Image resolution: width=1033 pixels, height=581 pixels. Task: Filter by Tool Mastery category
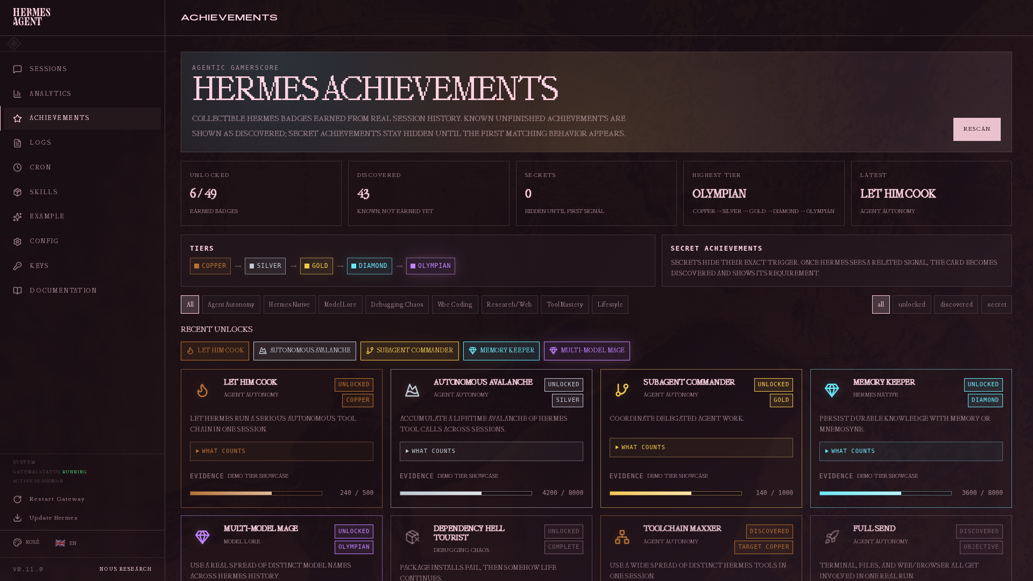click(565, 304)
